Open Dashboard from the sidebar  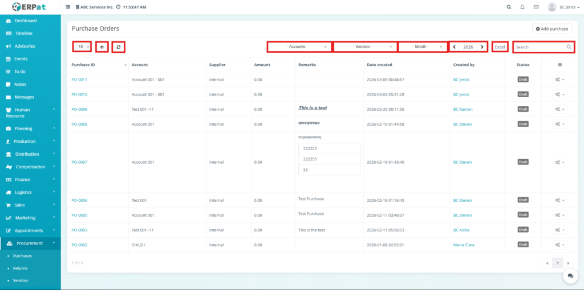(x=25, y=20)
